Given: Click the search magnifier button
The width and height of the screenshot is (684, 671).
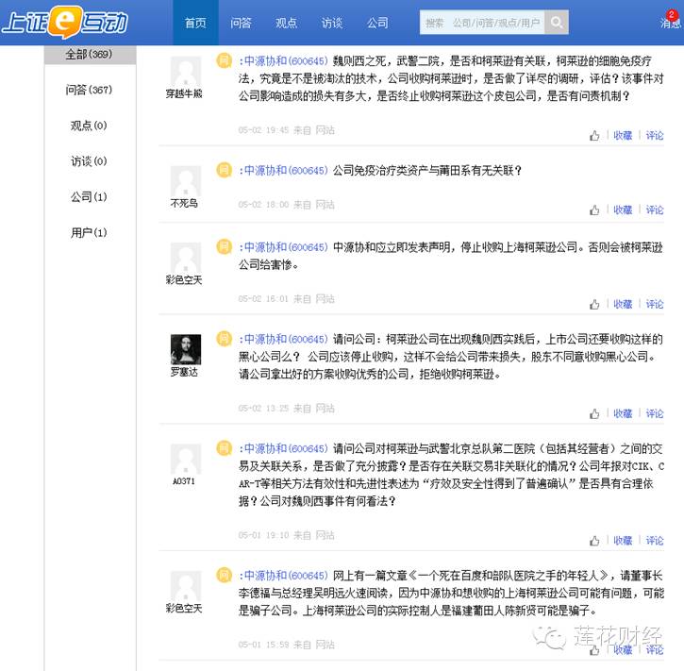Looking at the screenshot, I should 557,22.
